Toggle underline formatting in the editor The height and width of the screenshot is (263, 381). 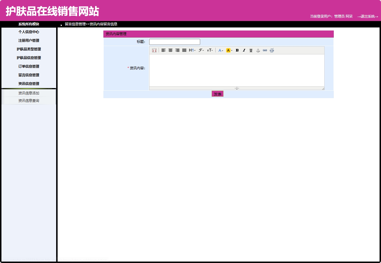pyautogui.click(x=251, y=50)
